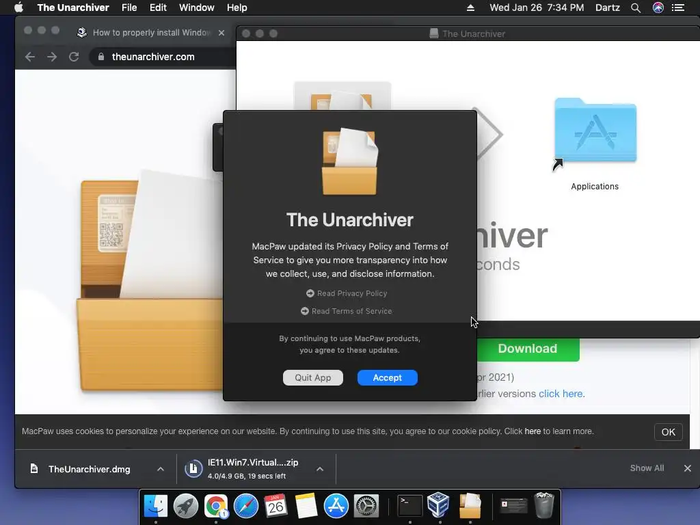Image resolution: width=700 pixels, height=525 pixels.
Task: Expand options for IE11.Win7 zip download
Action: [x=320, y=469]
